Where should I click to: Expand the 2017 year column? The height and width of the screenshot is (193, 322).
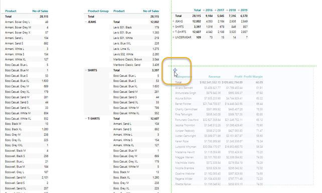point(216,10)
